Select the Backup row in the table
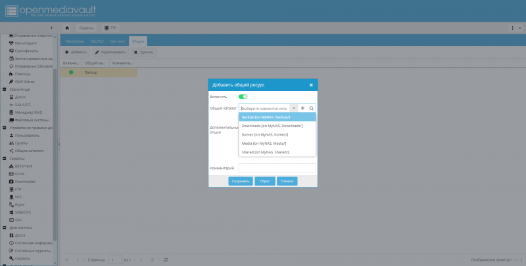 [99, 72]
